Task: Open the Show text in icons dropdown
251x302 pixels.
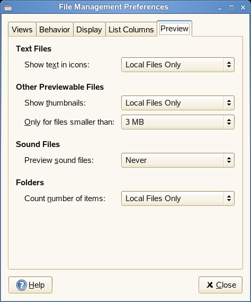Action: [x=178, y=65]
